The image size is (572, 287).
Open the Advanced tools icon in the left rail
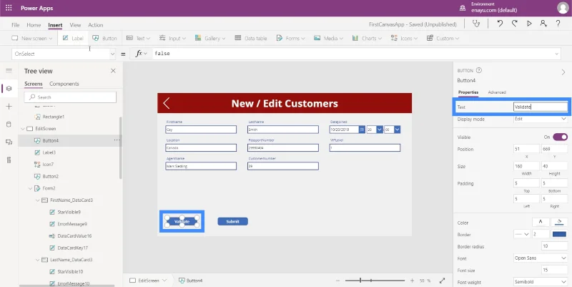pos(9,160)
